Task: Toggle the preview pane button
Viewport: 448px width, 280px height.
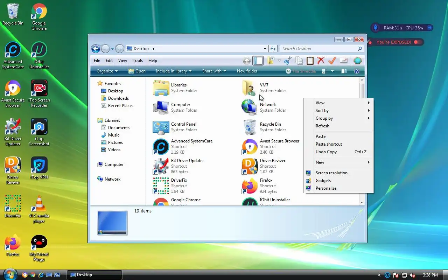Action: (x=344, y=71)
